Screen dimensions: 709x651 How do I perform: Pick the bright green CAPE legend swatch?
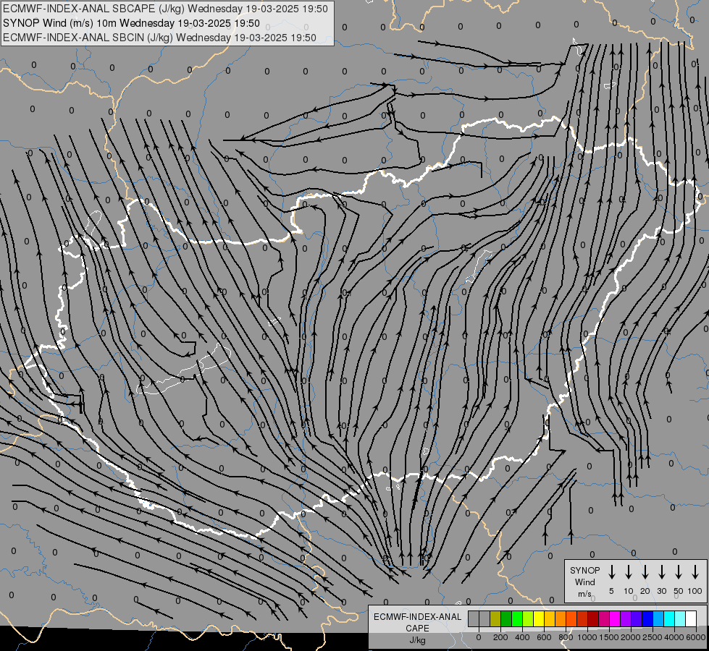pyautogui.click(x=517, y=618)
